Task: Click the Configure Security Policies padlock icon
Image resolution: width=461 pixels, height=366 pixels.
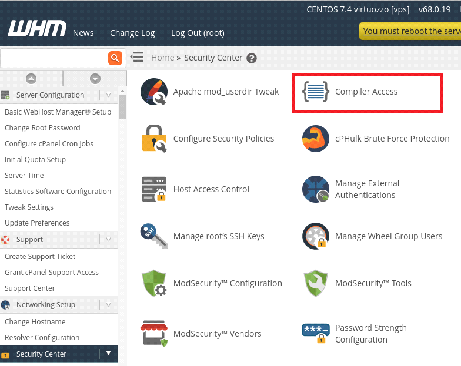Action: click(154, 139)
